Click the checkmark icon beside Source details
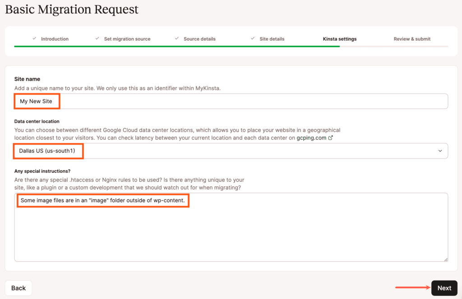Screen dimensions: 462x299 pos(177,39)
